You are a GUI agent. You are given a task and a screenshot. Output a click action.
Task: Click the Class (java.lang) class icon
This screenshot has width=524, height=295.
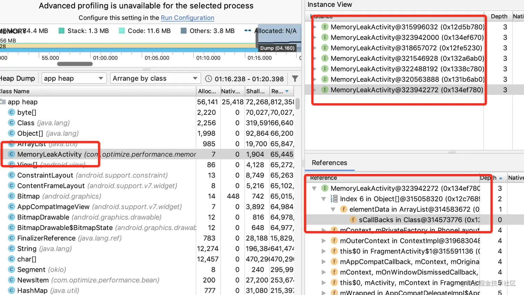(x=11, y=123)
